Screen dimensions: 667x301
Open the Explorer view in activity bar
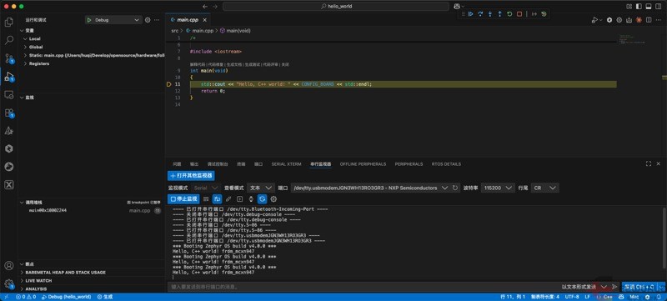coord(8,23)
